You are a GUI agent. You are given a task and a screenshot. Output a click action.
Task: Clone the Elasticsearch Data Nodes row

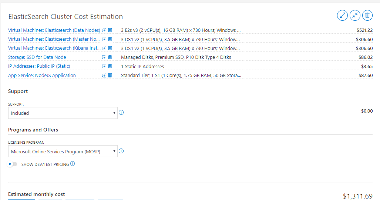(104, 30)
